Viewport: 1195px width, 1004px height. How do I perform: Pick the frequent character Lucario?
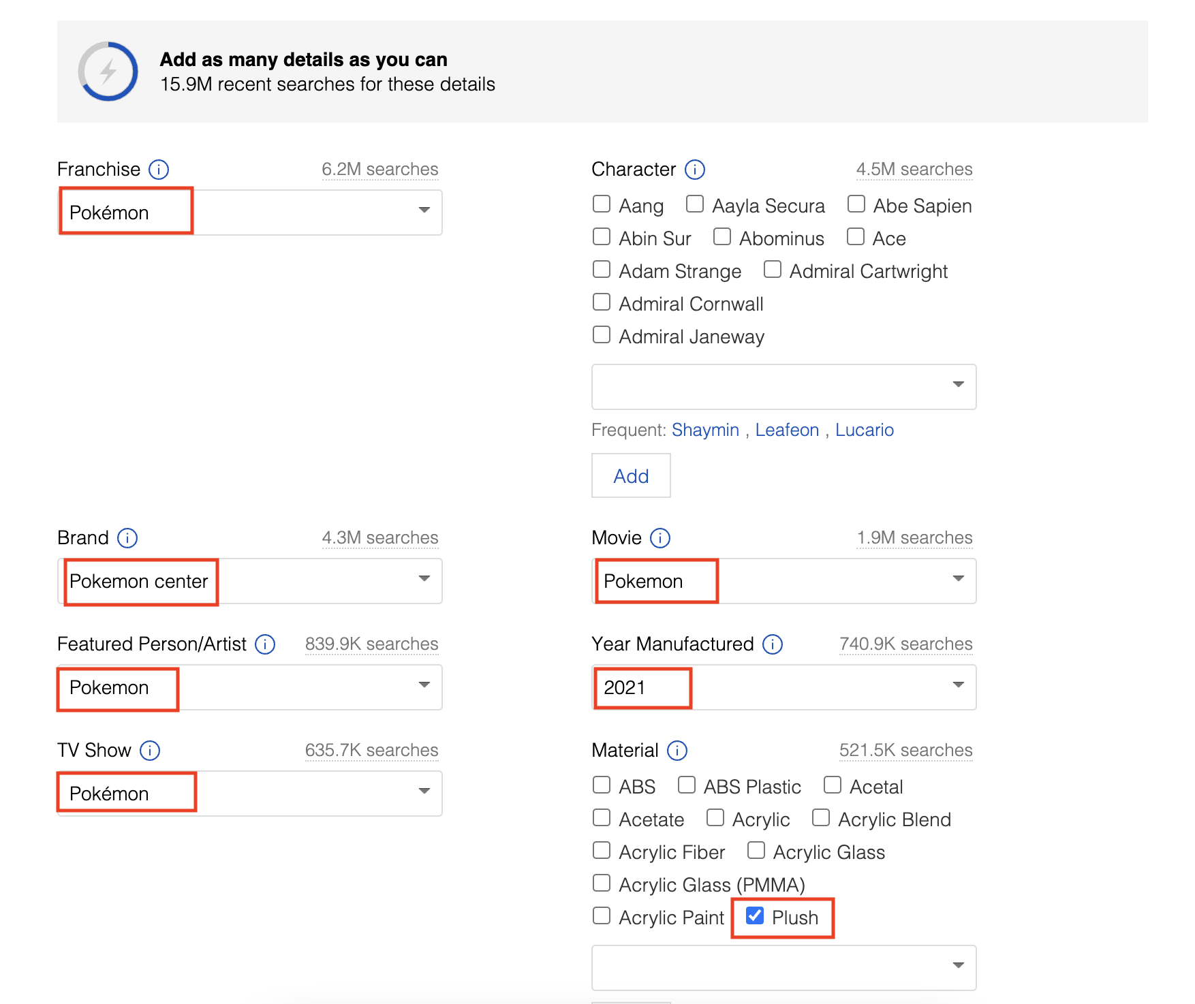pos(865,430)
